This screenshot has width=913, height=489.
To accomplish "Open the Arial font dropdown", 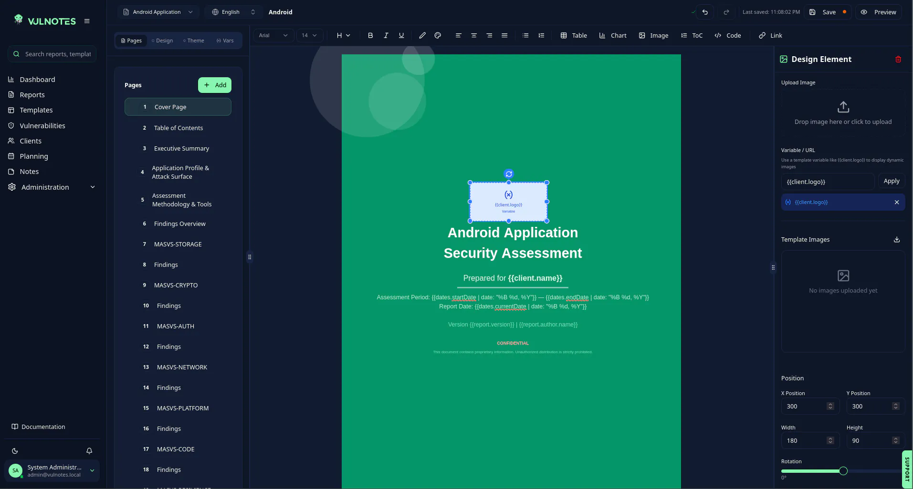I will (273, 35).
